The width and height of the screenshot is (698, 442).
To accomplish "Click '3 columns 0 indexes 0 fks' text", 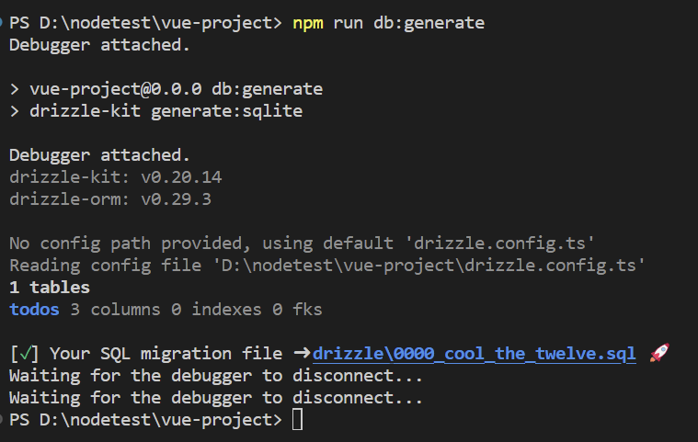I will [x=196, y=310].
